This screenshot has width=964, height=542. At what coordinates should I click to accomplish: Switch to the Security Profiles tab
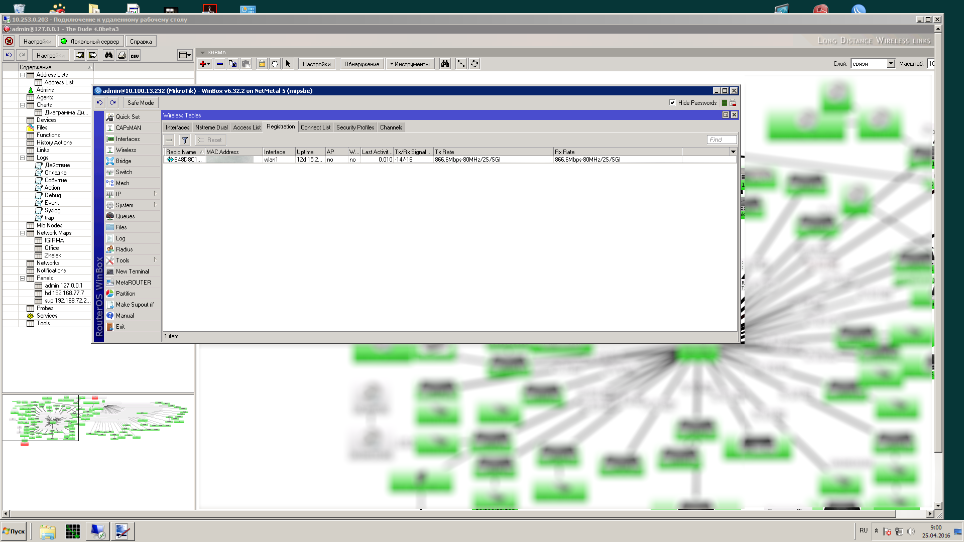click(x=355, y=127)
